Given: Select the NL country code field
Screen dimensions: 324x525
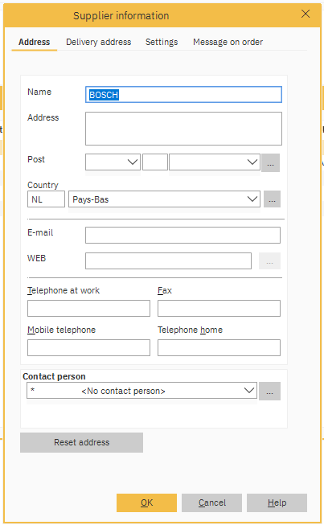Looking at the screenshot, I should (46, 199).
